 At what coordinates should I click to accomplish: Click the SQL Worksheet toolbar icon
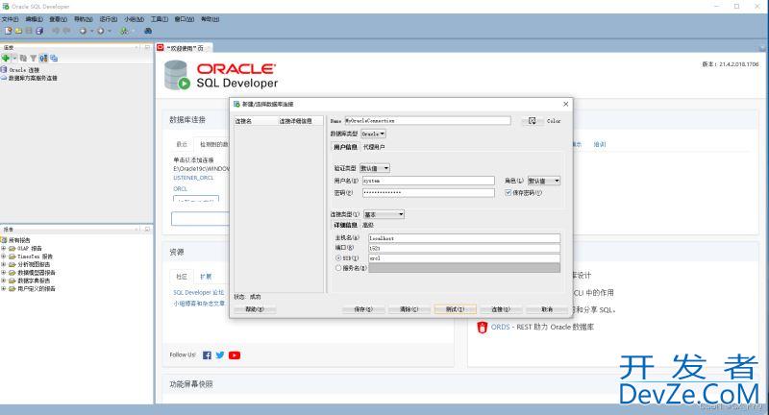(124, 31)
